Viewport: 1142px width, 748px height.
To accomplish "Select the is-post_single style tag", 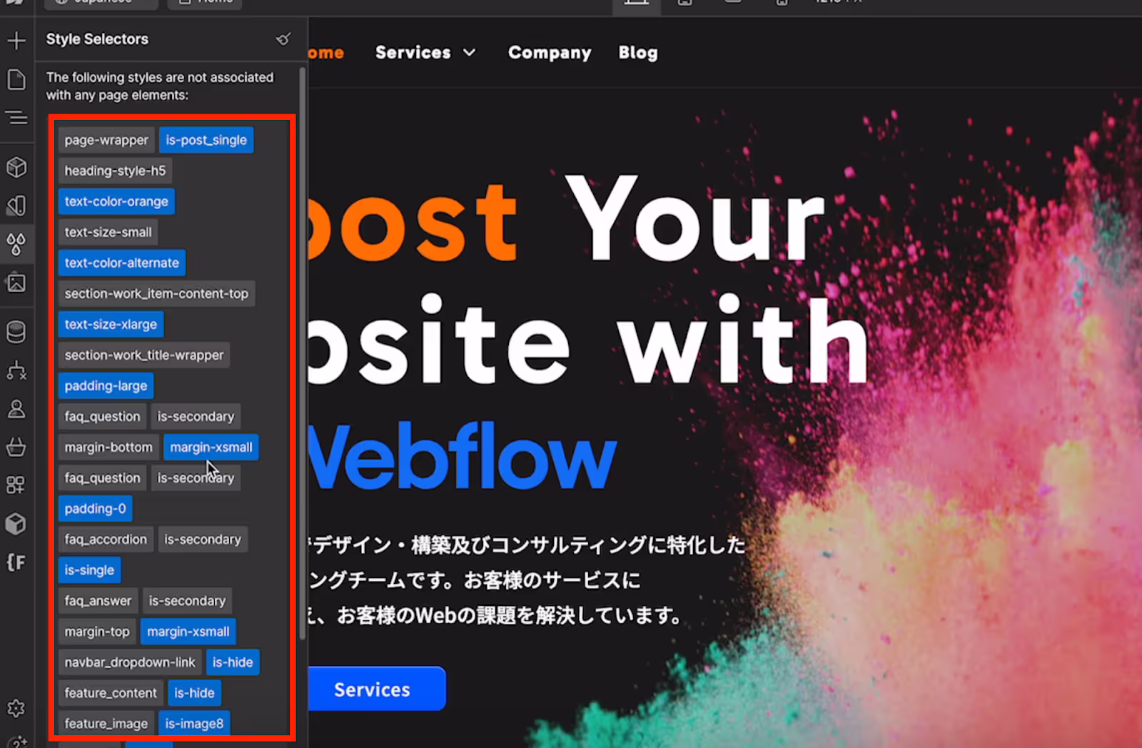I will pyautogui.click(x=206, y=141).
